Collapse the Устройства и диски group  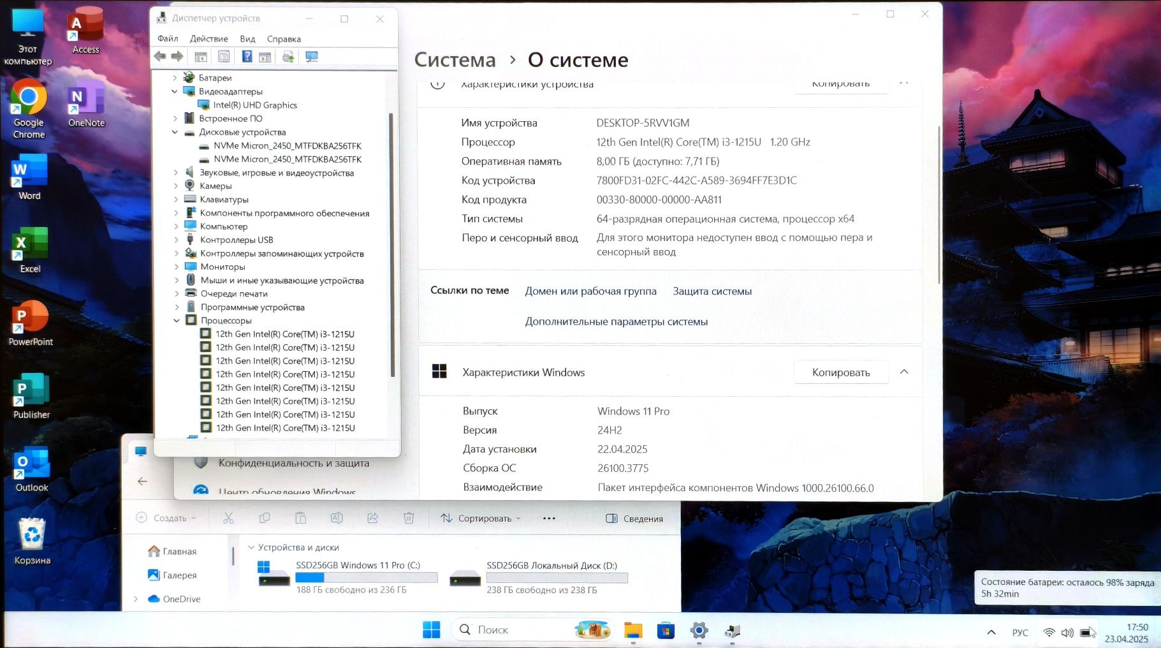[x=251, y=547]
